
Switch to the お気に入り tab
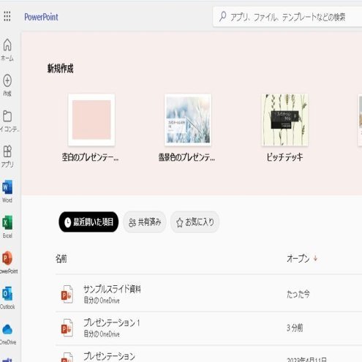pyautogui.click(x=195, y=222)
